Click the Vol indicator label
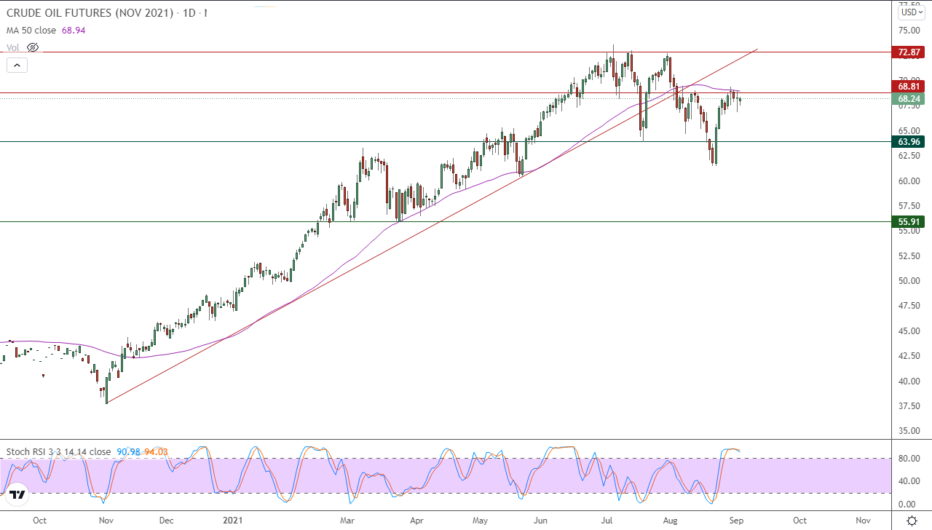932x530 pixels. coord(13,47)
